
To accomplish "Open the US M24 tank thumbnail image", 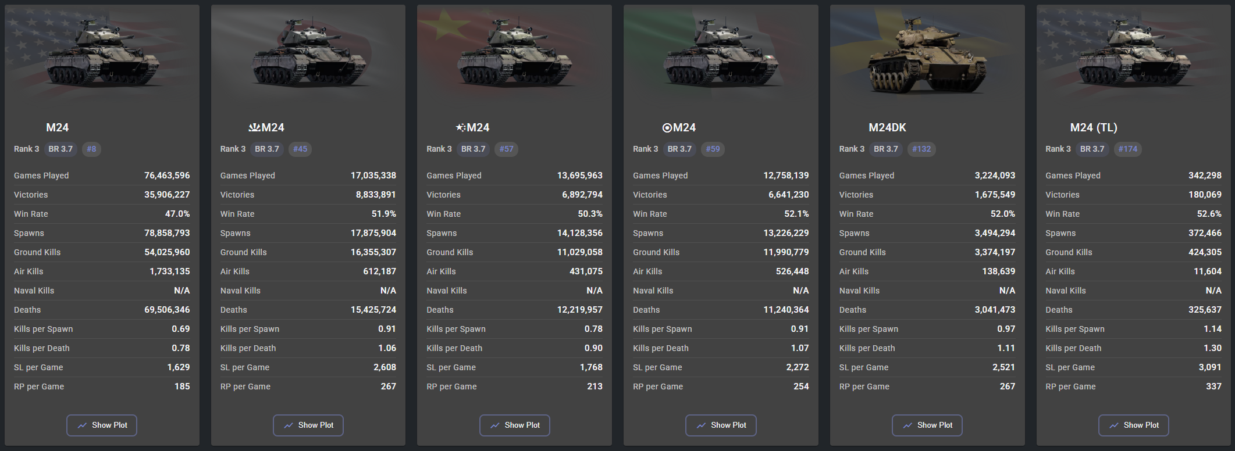I will click(102, 58).
